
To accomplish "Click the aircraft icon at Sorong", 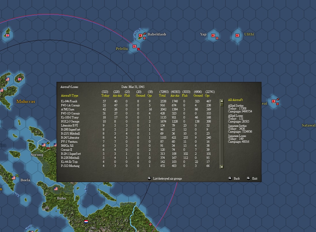I will pyautogui.click(x=48, y=143).
